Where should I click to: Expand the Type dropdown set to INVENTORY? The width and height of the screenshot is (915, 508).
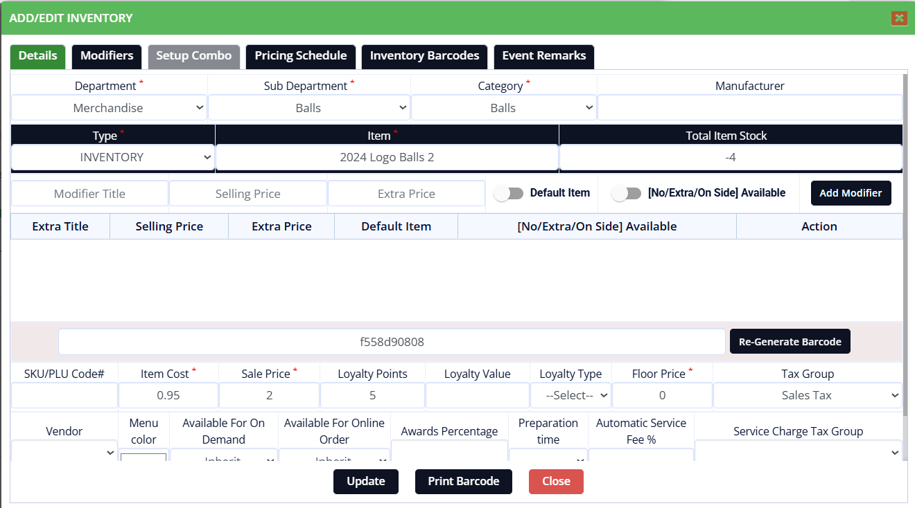pyautogui.click(x=112, y=157)
